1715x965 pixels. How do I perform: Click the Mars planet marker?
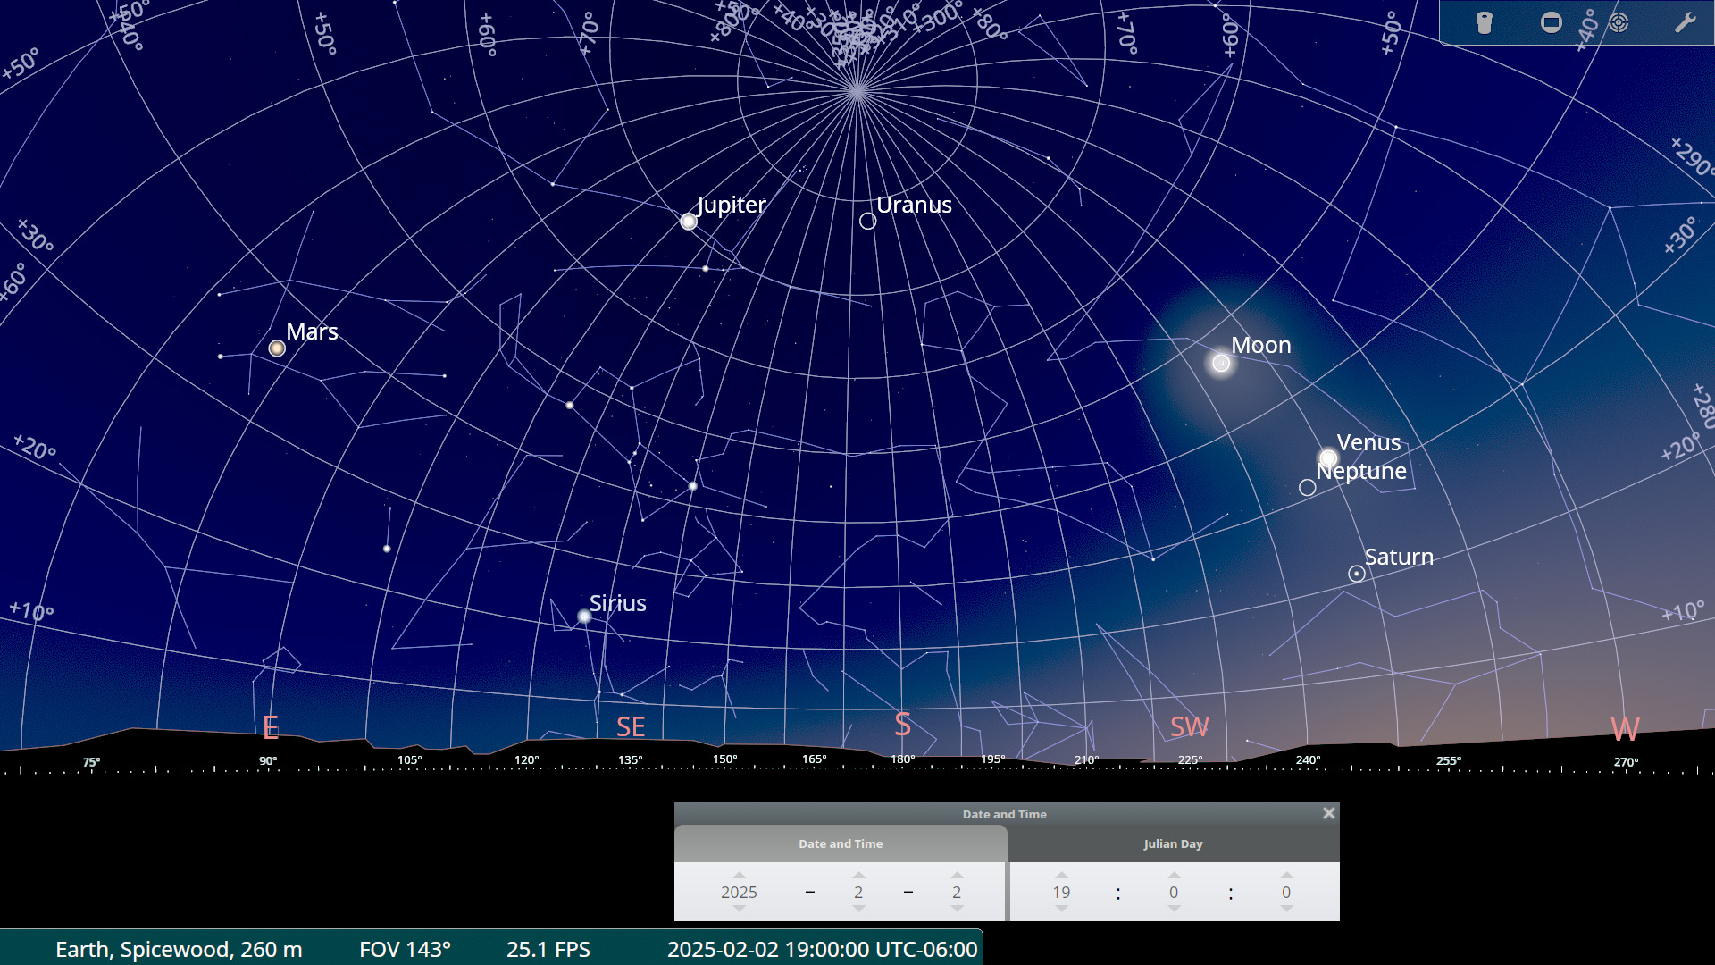(277, 348)
